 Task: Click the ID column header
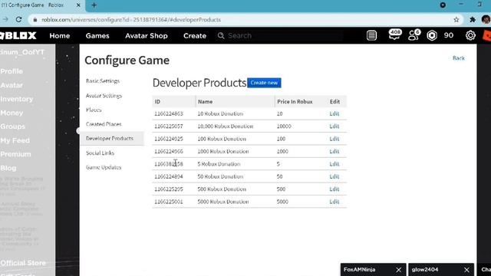click(x=174, y=101)
